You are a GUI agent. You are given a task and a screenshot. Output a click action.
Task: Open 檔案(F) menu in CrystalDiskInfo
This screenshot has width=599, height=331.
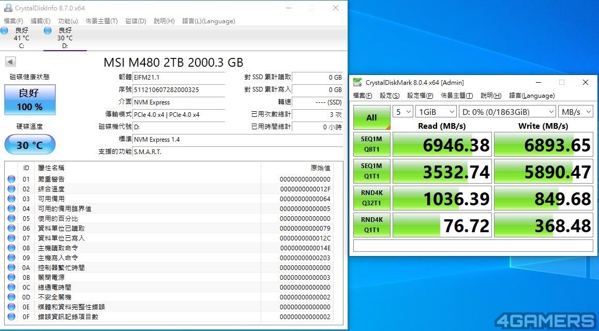point(13,21)
